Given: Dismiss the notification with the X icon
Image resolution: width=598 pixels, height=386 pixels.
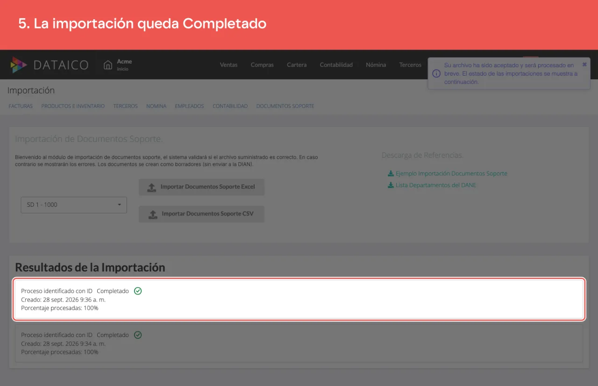Looking at the screenshot, I should point(584,64).
